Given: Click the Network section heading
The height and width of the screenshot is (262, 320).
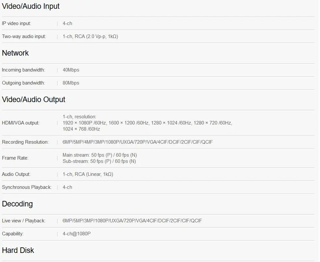Looking at the screenshot, I should pos(15,53).
